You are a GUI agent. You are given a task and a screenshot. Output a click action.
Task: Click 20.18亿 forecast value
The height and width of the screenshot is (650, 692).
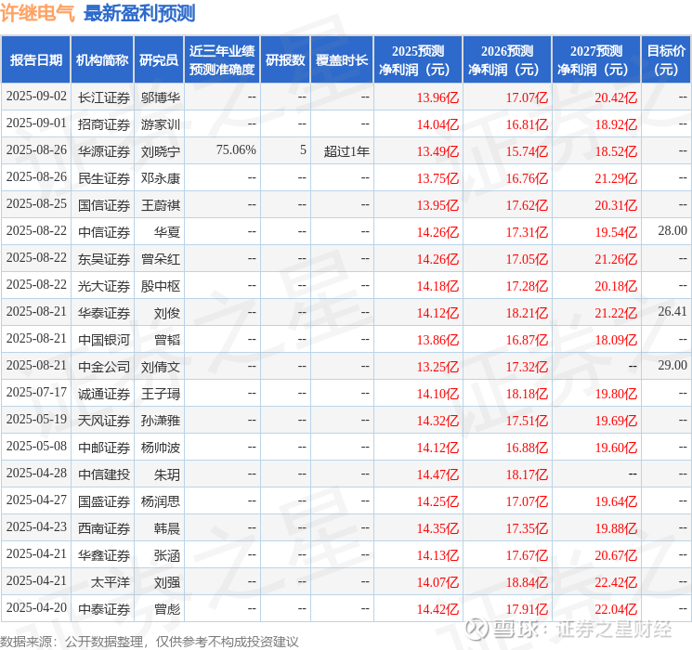[x=616, y=286]
